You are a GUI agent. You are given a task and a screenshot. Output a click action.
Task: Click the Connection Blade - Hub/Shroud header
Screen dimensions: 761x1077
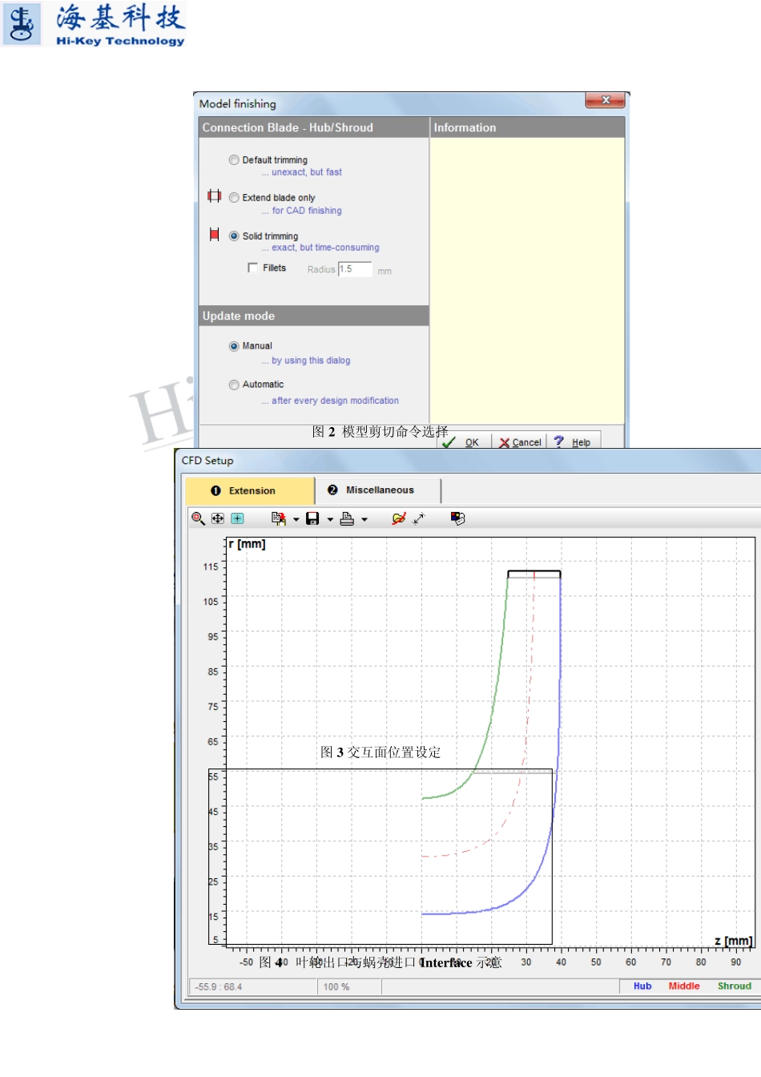[x=314, y=127]
